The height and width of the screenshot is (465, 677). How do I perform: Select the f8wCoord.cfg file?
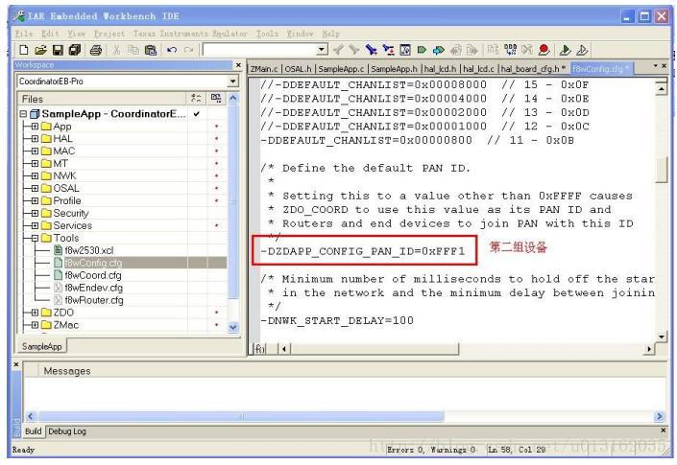coord(93,275)
